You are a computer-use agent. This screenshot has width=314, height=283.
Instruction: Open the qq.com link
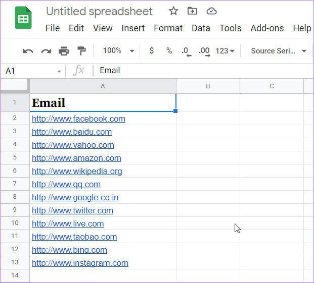[66, 185]
